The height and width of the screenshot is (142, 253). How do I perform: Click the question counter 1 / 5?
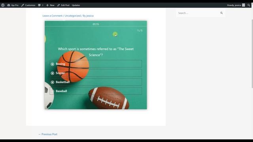pyautogui.click(x=140, y=30)
